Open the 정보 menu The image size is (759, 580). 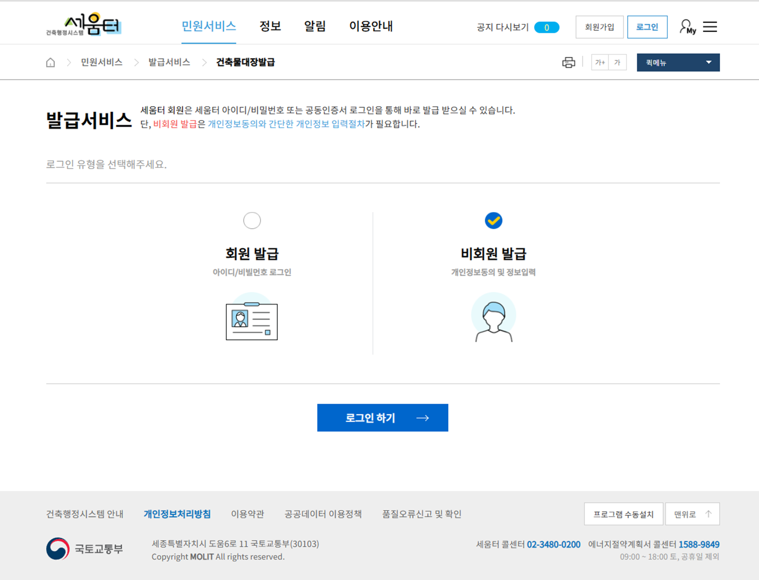(270, 26)
